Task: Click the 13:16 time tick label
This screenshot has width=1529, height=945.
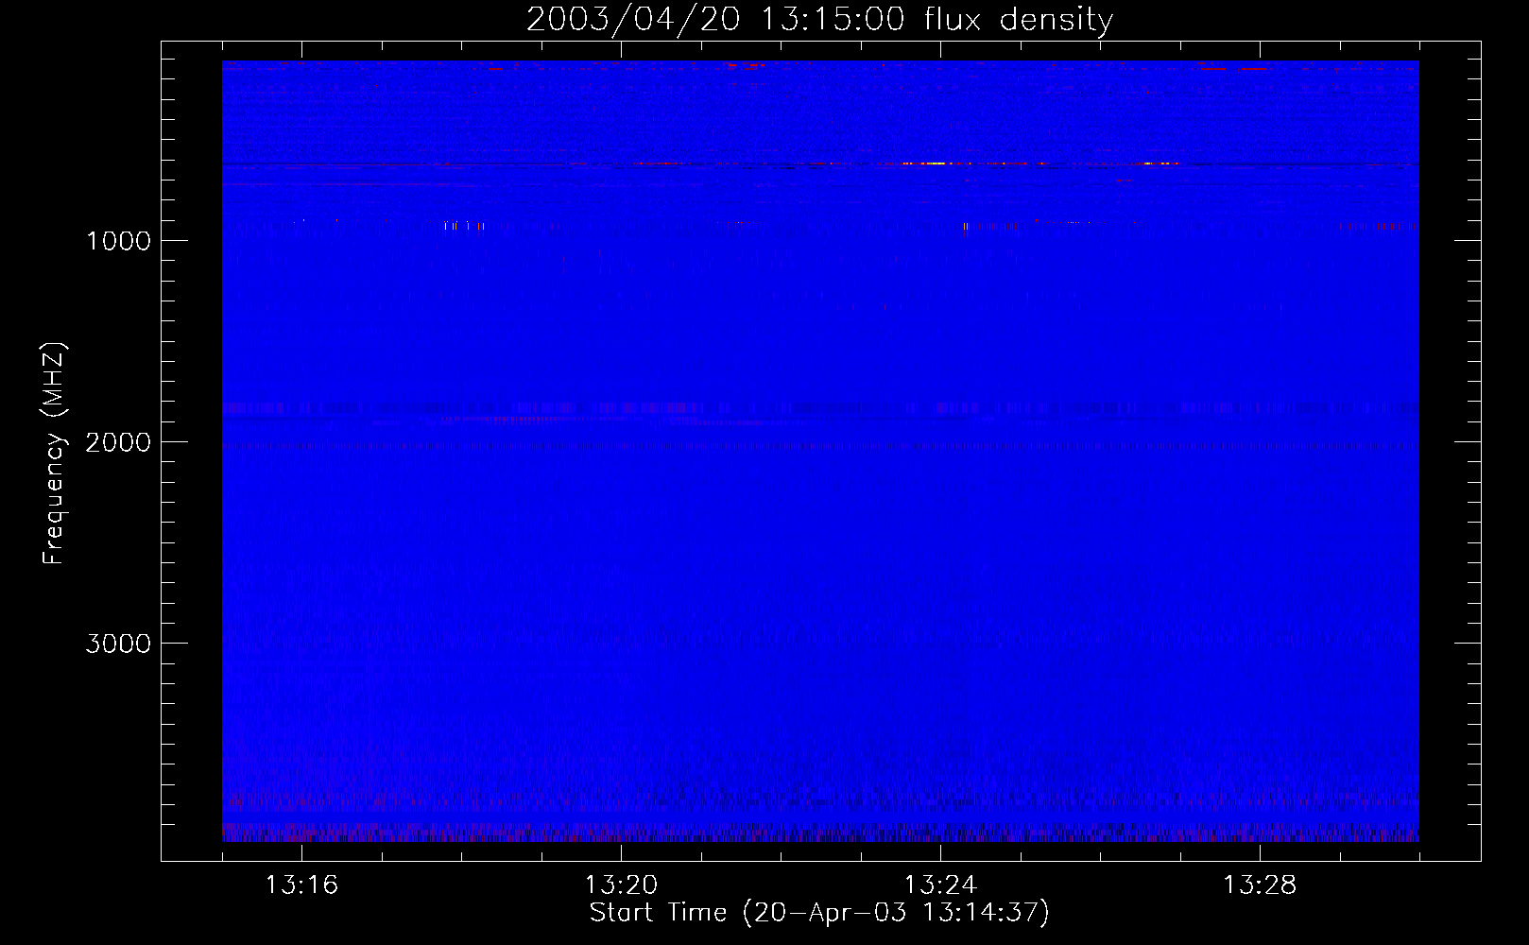Action: [301, 885]
